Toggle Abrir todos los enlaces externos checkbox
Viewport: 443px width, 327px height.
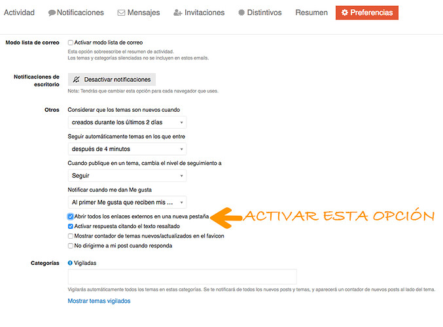click(71, 216)
